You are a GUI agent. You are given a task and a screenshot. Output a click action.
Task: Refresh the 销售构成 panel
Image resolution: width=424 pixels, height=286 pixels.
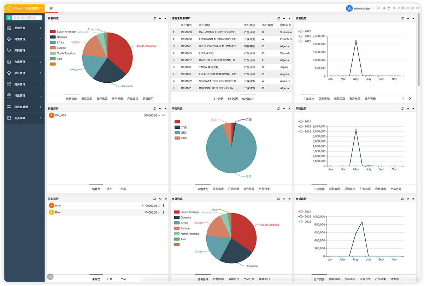pos(154,18)
